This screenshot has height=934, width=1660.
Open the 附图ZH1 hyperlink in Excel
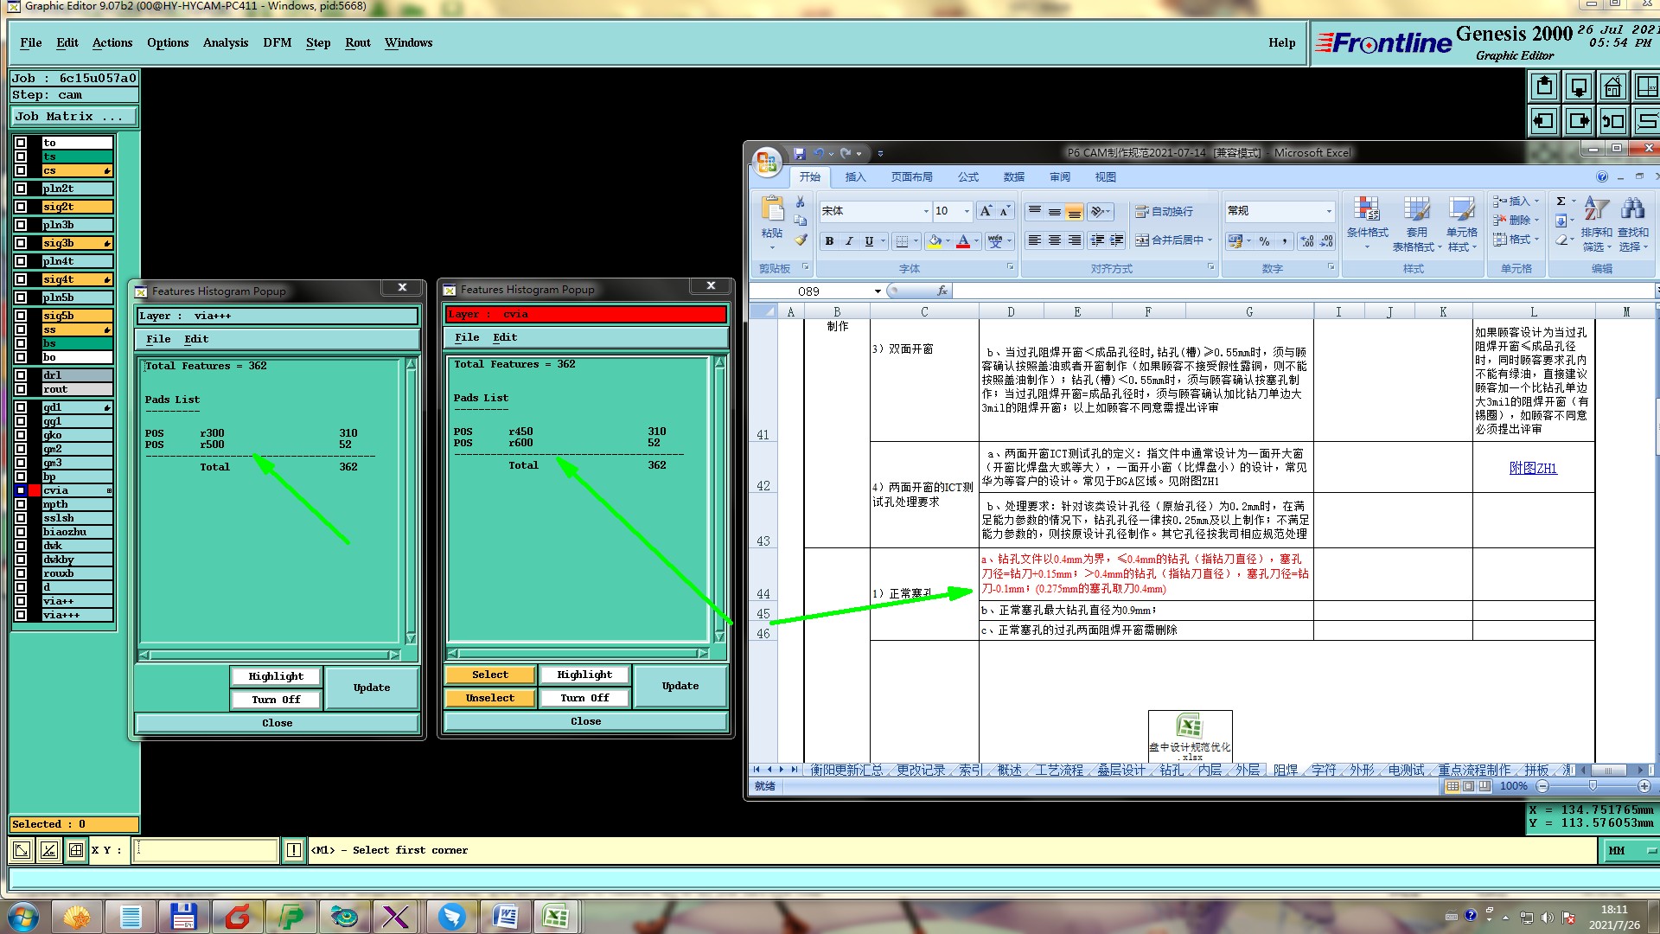coord(1532,468)
